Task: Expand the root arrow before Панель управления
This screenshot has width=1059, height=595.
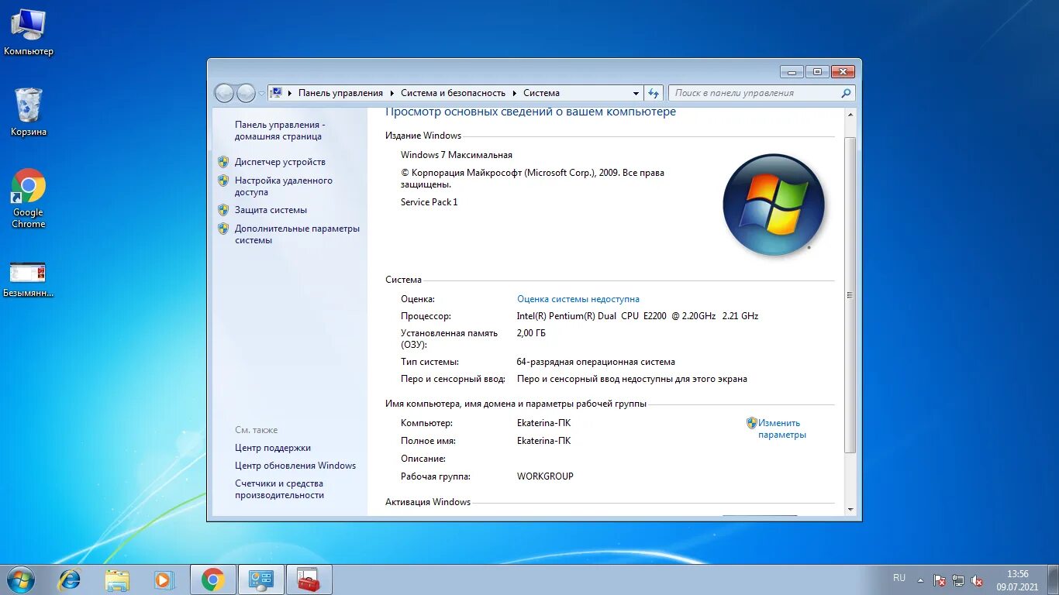Action: point(290,93)
